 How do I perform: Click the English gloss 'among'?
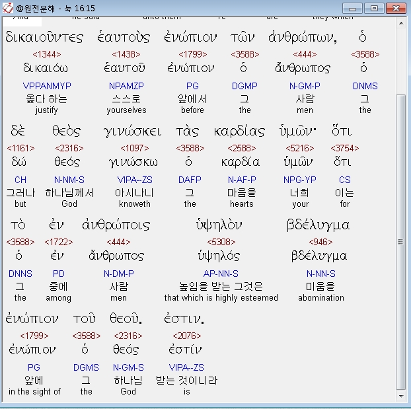click(58, 298)
